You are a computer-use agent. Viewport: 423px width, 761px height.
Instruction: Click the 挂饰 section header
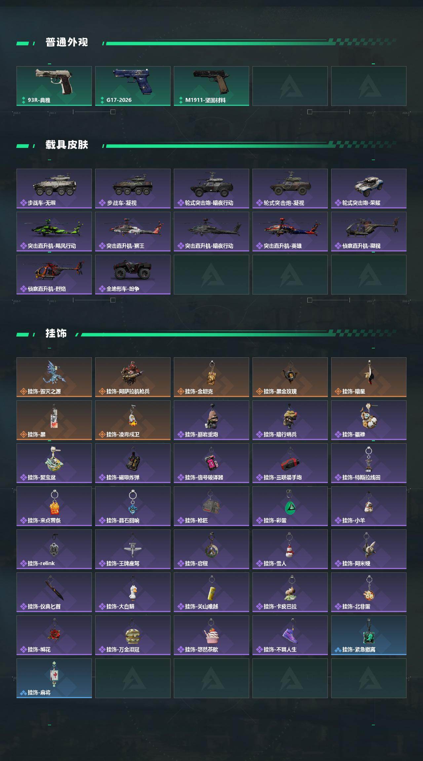56,334
